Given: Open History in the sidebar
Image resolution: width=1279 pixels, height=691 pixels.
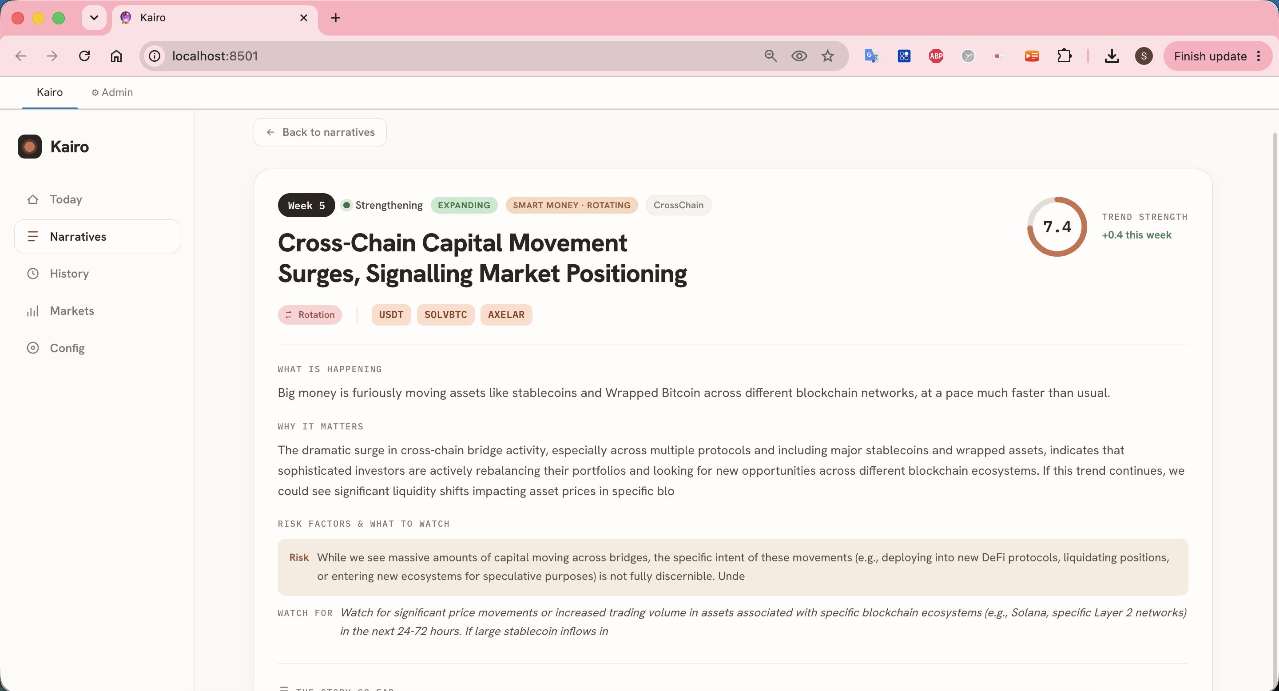Looking at the screenshot, I should click(97, 274).
